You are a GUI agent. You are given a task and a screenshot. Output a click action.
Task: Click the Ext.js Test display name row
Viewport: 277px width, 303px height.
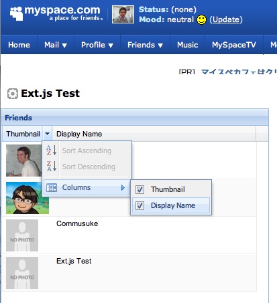click(x=74, y=261)
